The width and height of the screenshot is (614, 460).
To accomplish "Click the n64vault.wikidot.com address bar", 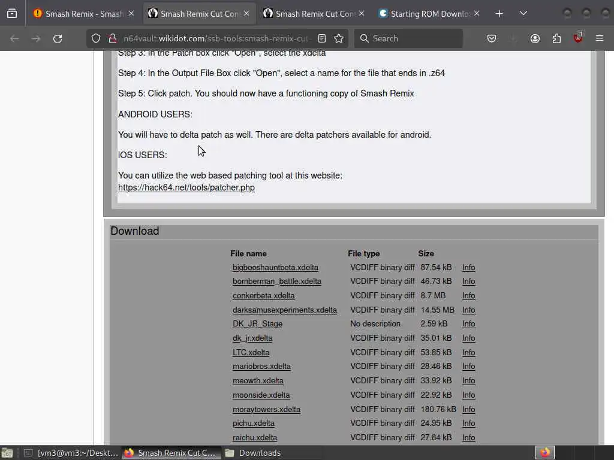I will [x=216, y=38].
